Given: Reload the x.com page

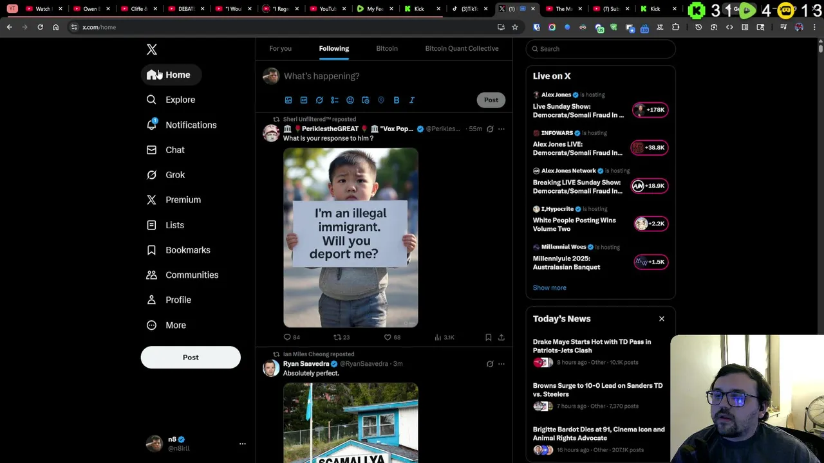Looking at the screenshot, I should point(40,27).
